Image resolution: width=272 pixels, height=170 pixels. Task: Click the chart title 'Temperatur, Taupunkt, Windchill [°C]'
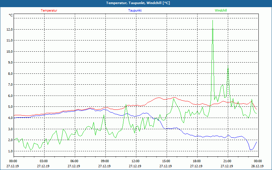click(138, 3)
